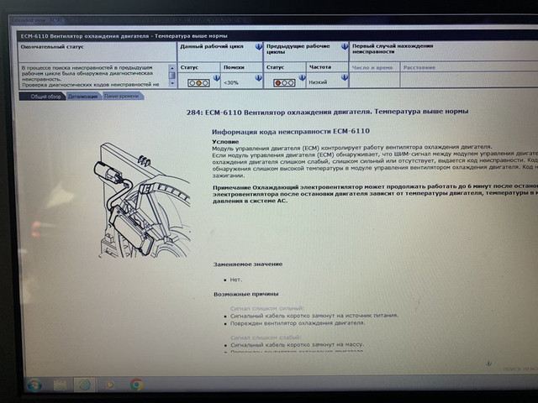
Task: Click Помехи column header
Action: click(x=234, y=67)
